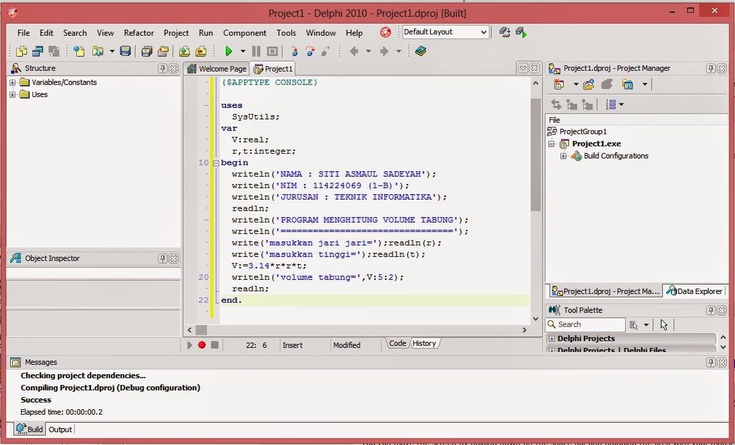Click the Add File to Project icon
Image resolution: width=735 pixels, height=445 pixels.
(185, 51)
